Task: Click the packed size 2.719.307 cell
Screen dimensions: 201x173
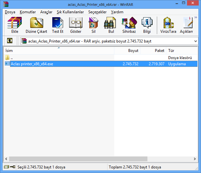Action: [157, 64]
